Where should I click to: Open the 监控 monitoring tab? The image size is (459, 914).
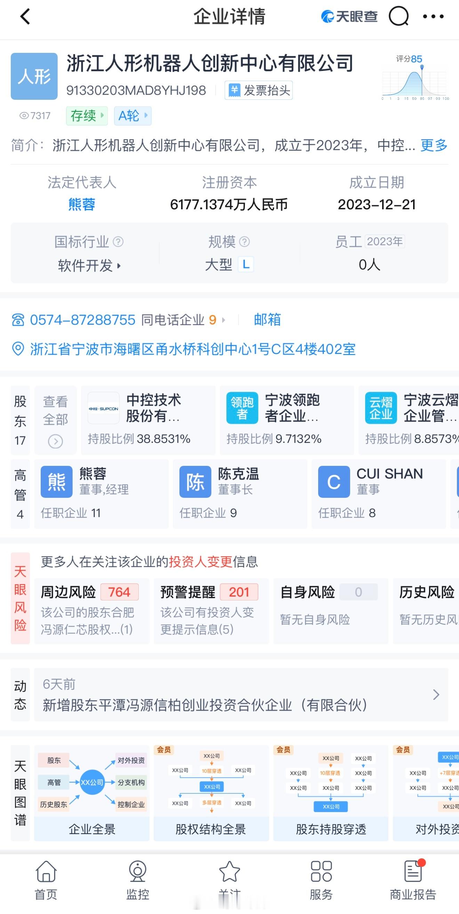(138, 880)
